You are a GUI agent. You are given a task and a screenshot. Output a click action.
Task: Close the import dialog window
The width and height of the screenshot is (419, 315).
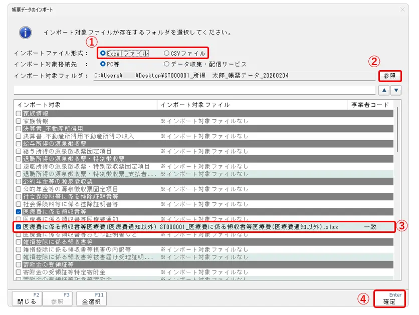pos(403,10)
